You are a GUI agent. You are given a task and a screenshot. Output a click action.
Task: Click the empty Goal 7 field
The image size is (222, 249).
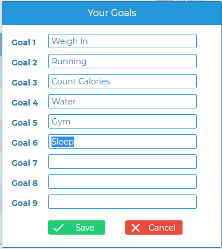122,162
